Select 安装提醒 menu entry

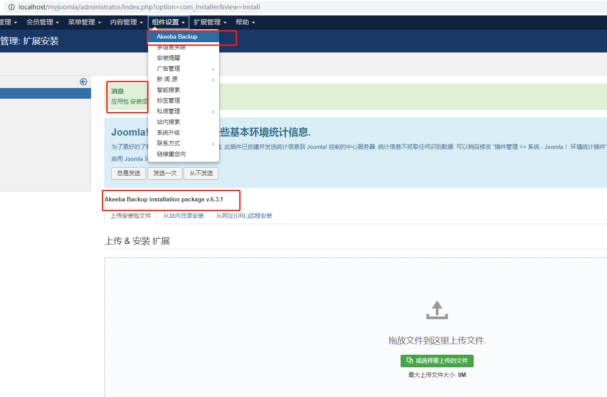click(x=183, y=58)
